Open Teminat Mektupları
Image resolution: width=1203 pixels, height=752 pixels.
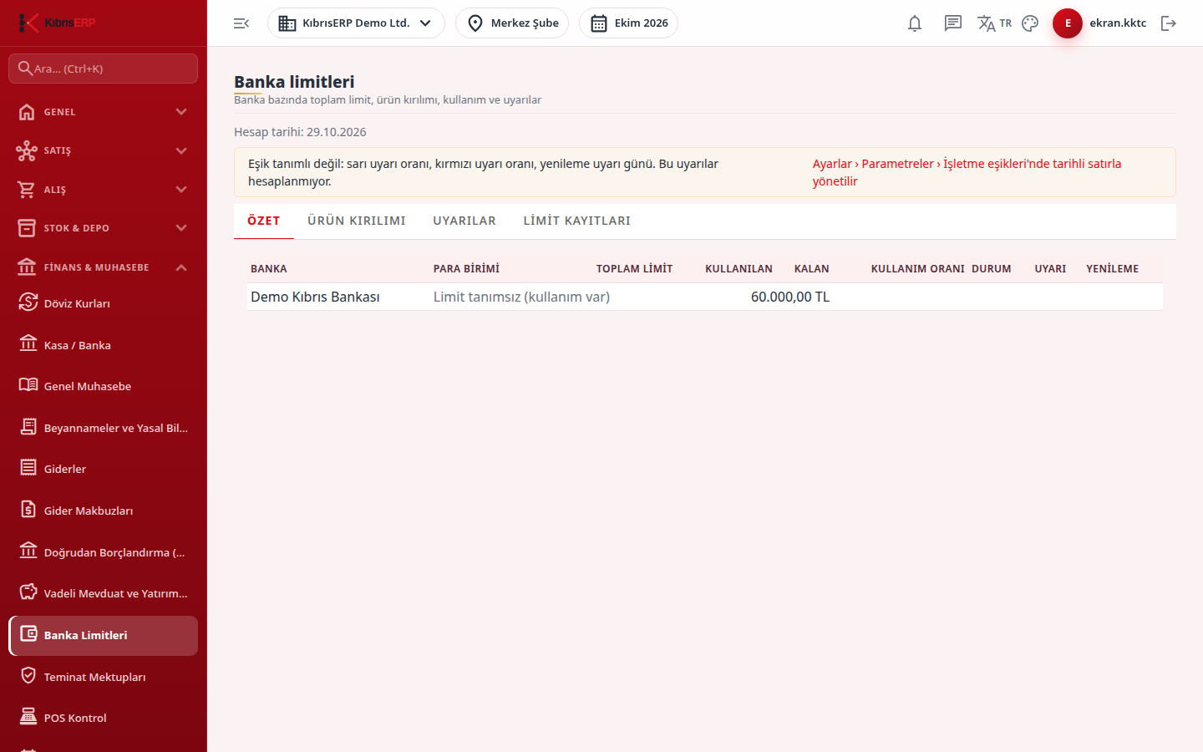tap(104, 677)
